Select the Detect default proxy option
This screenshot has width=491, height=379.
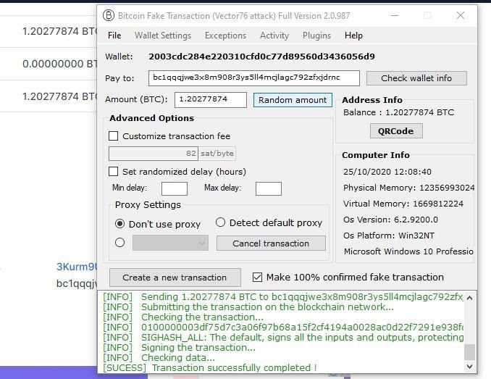[220, 222]
